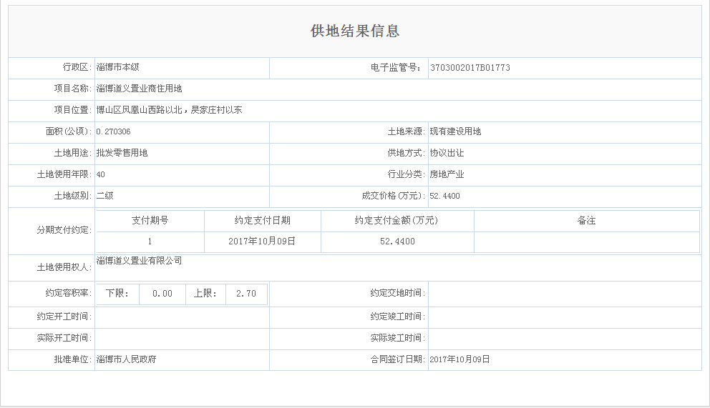Viewport: 710px width, 408px height.
Task: Click the 上限 value 2.70
Action: (246, 294)
